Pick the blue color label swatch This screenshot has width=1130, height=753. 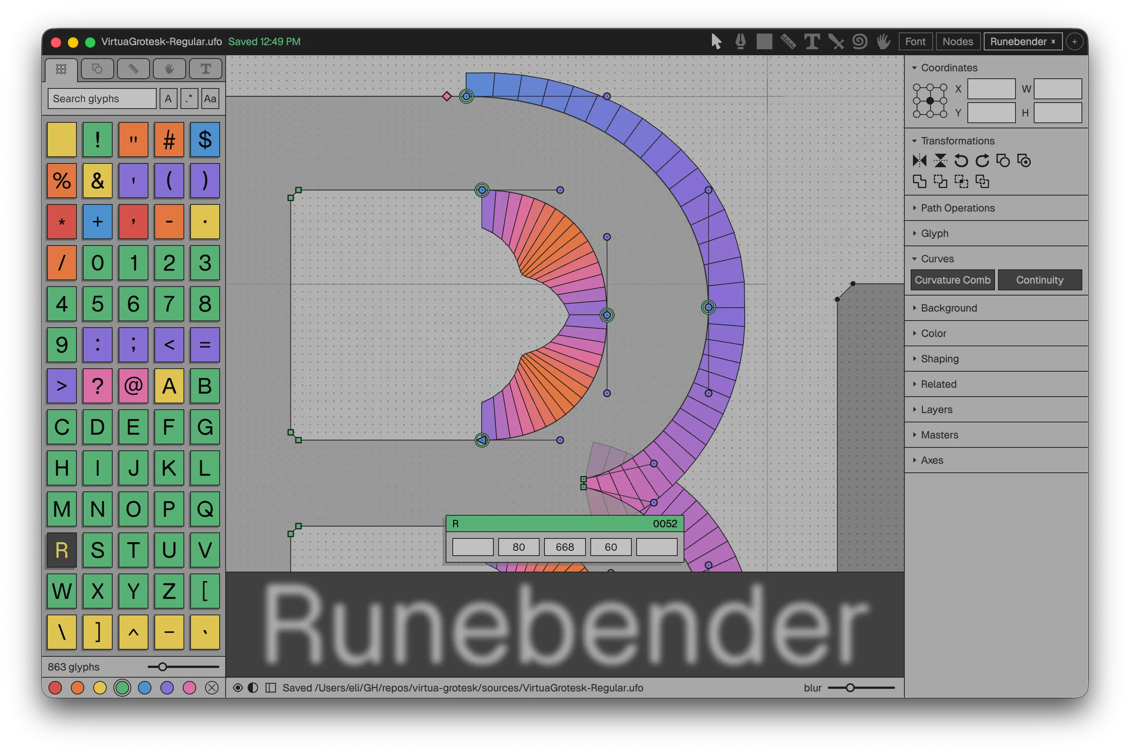pyautogui.click(x=144, y=688)
